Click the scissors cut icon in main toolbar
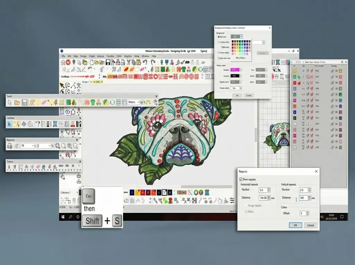The height and width of the screenshot is (265, 355). (x=128, y=62)
